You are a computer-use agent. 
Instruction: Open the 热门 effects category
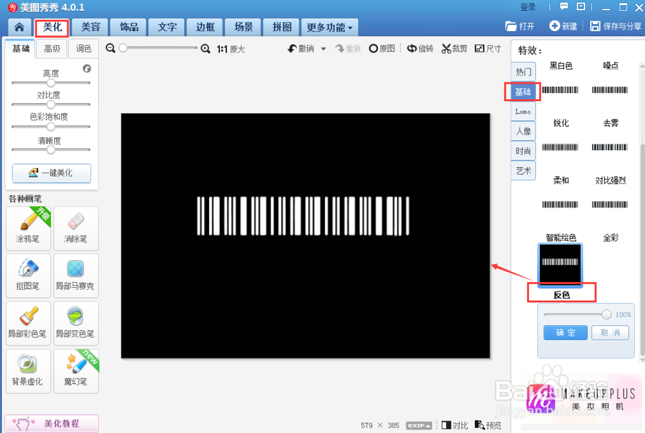click(523, 72)
